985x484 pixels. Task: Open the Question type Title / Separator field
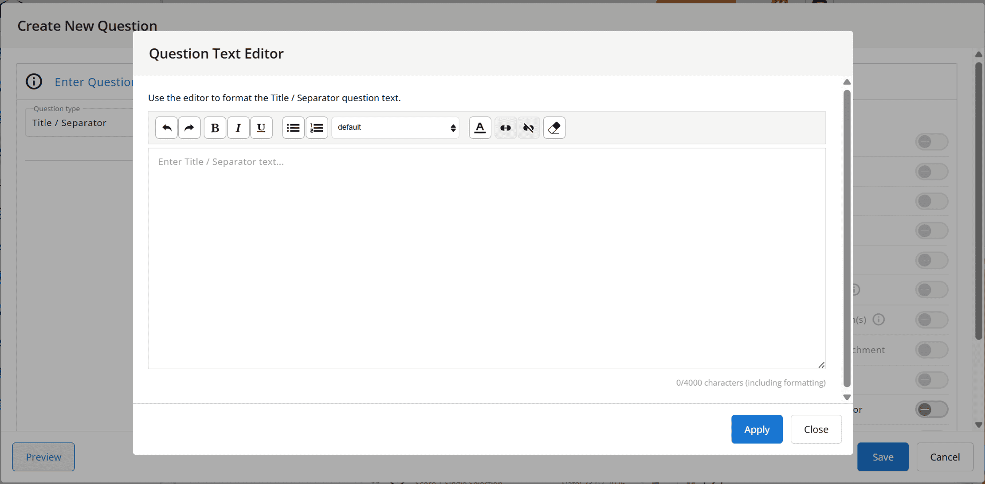coord(79,123)
